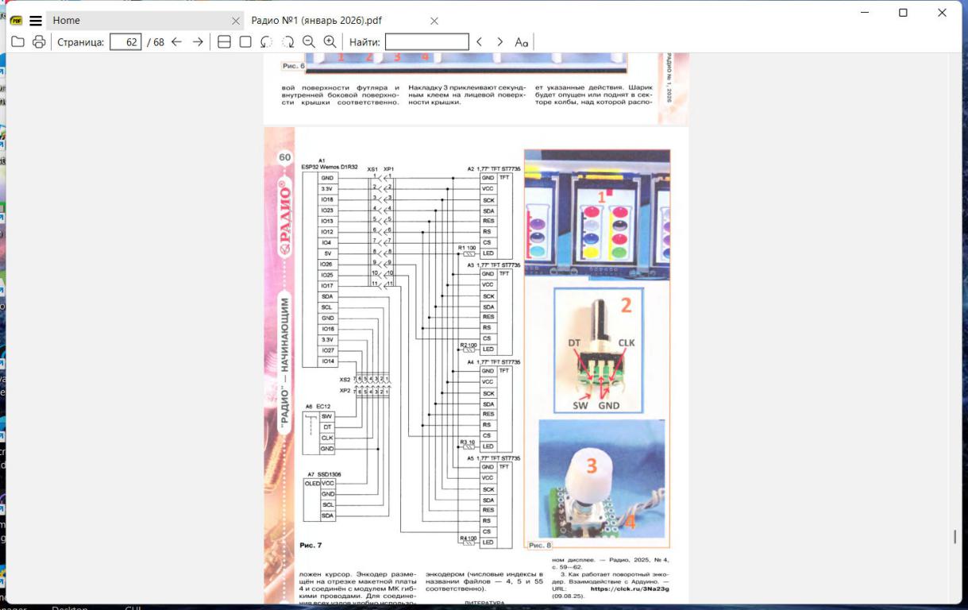
Task: Zoom out of the document
Action: (309, 42)
